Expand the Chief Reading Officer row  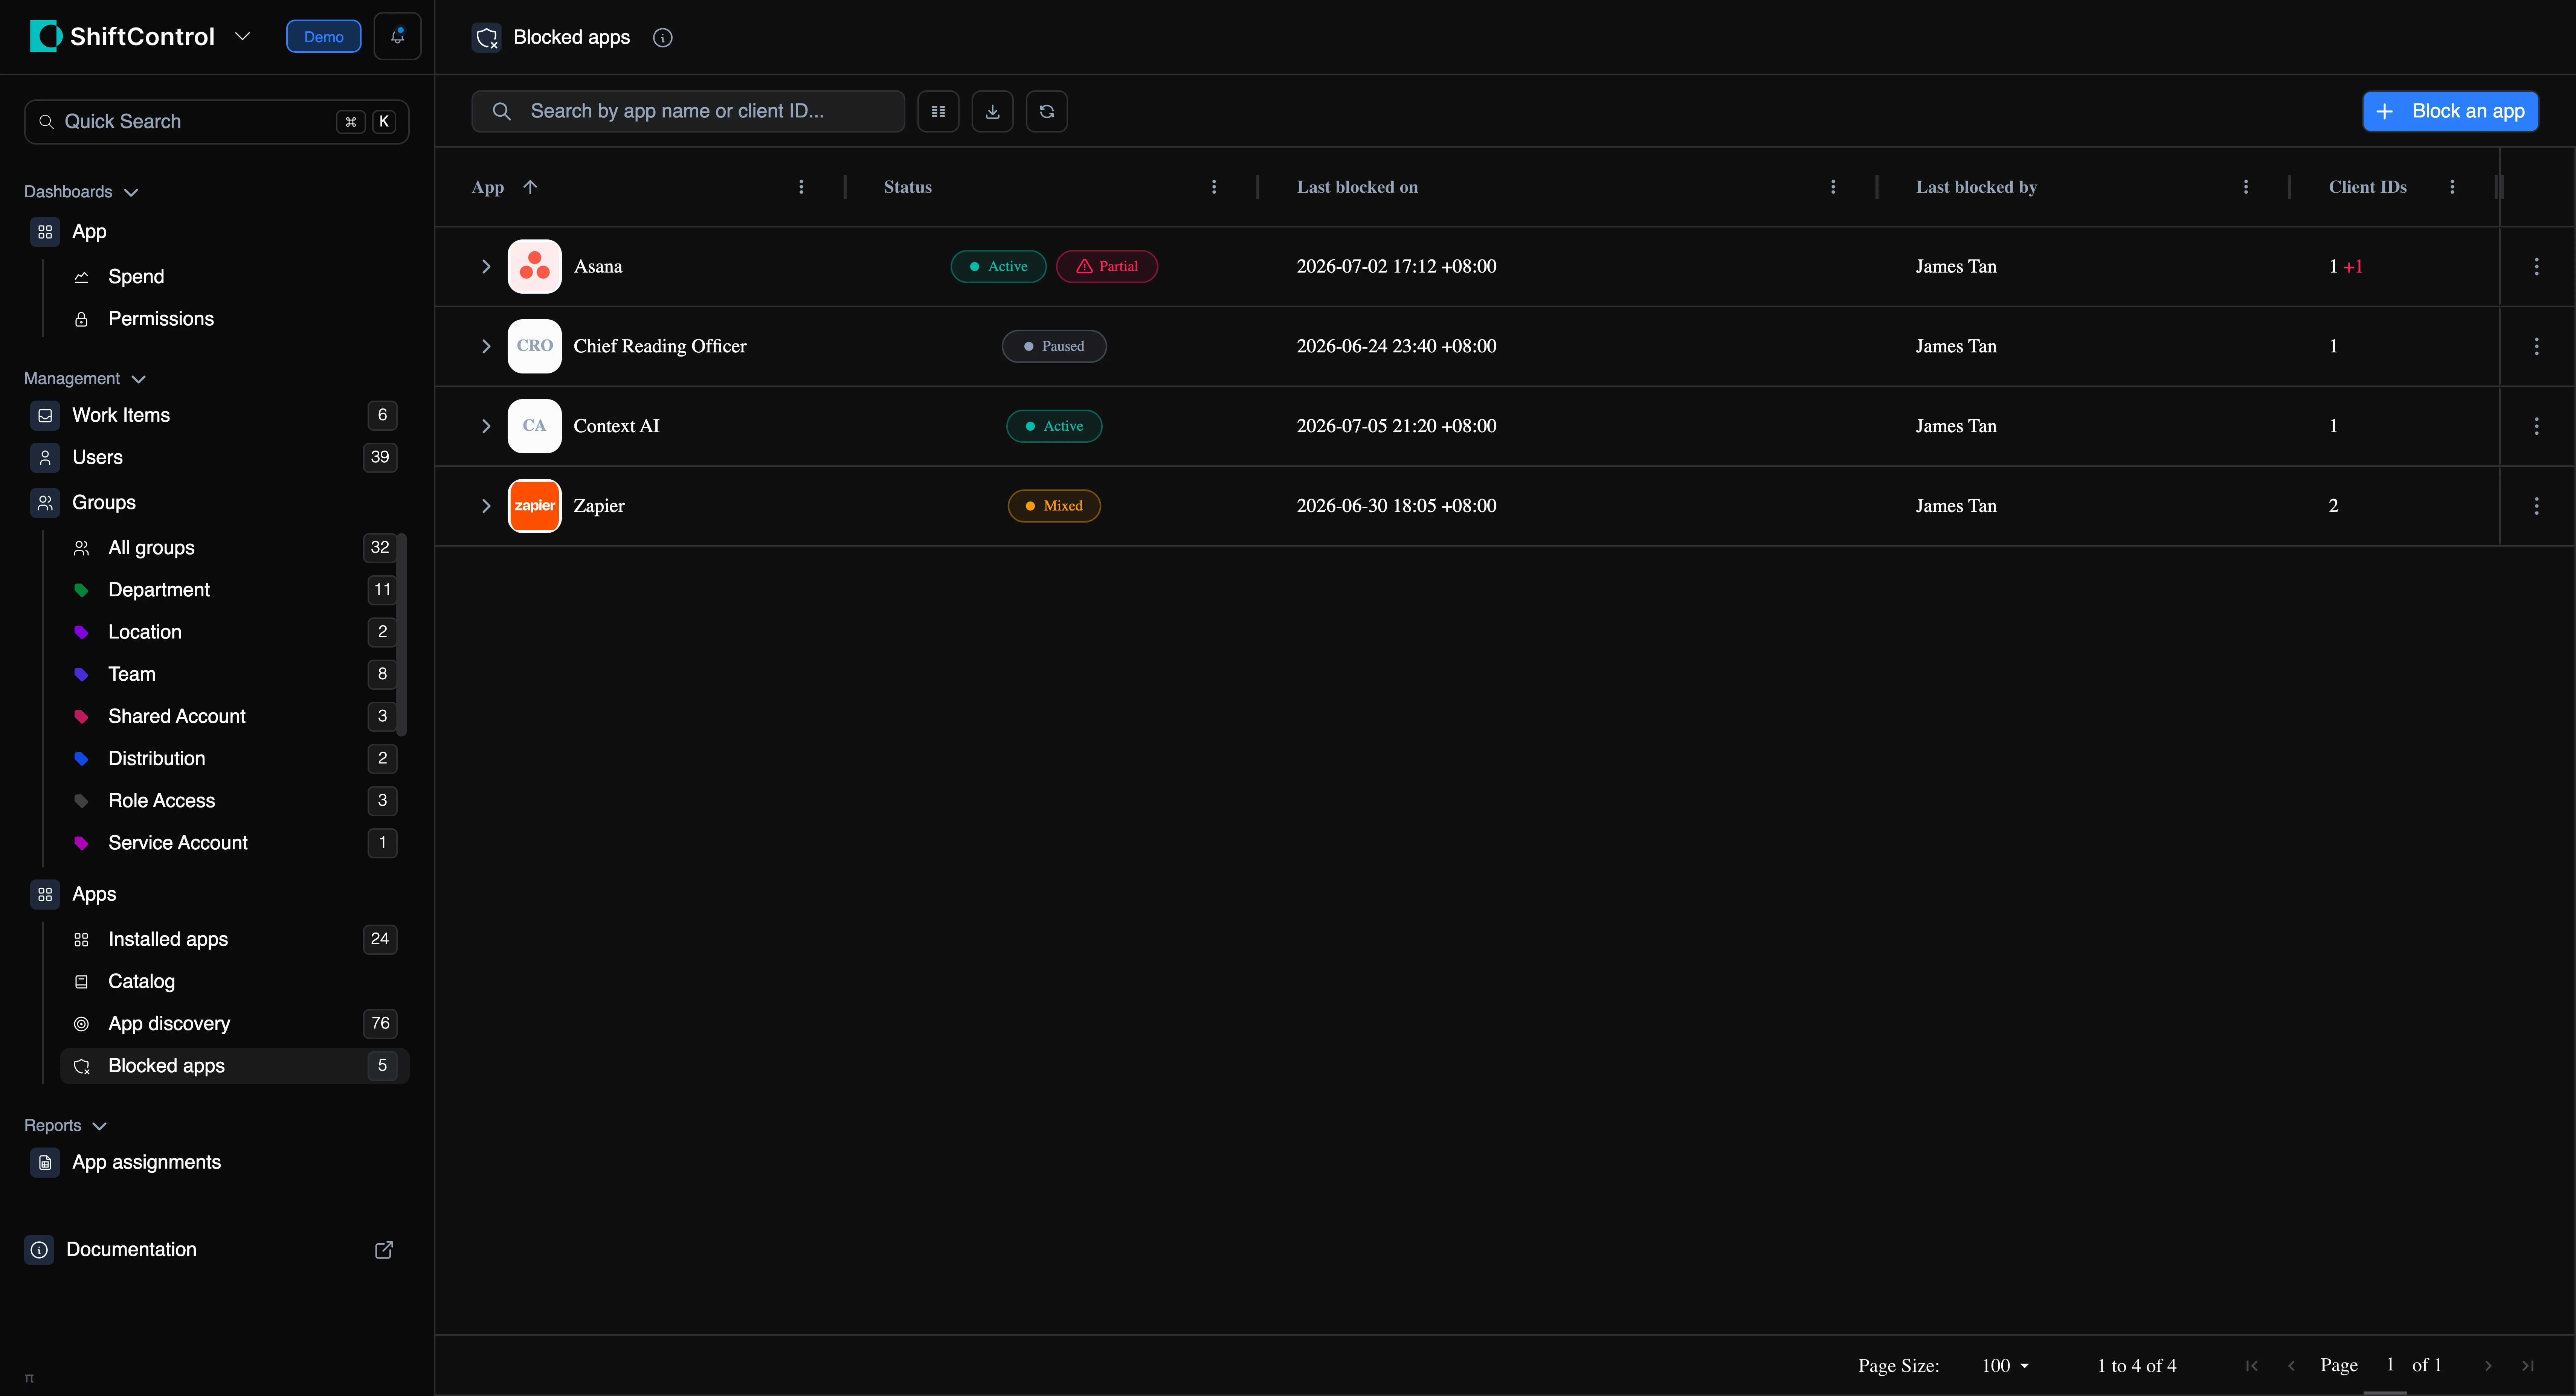pyautogui.click(x=486, y=346)
